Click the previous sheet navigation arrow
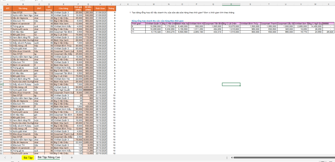Image resolution: width=335 pixels, height=162 pixels. click(x=5, y=157)
